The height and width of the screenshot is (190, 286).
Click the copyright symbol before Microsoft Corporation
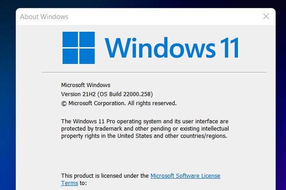click(x=64, y=104)
